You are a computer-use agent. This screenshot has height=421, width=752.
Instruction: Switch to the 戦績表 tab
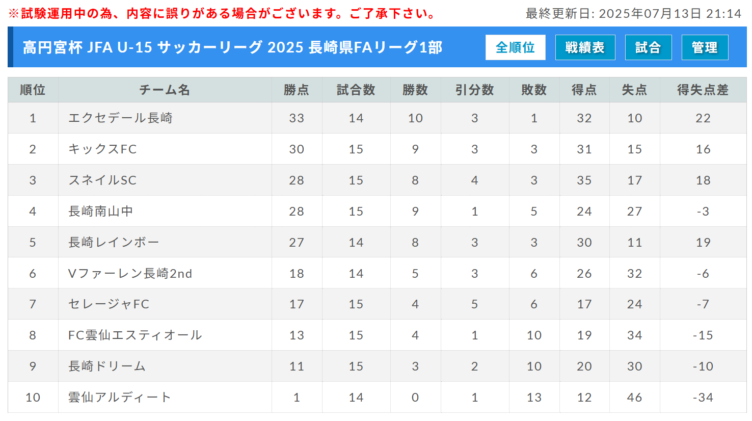tap(585, 47)
